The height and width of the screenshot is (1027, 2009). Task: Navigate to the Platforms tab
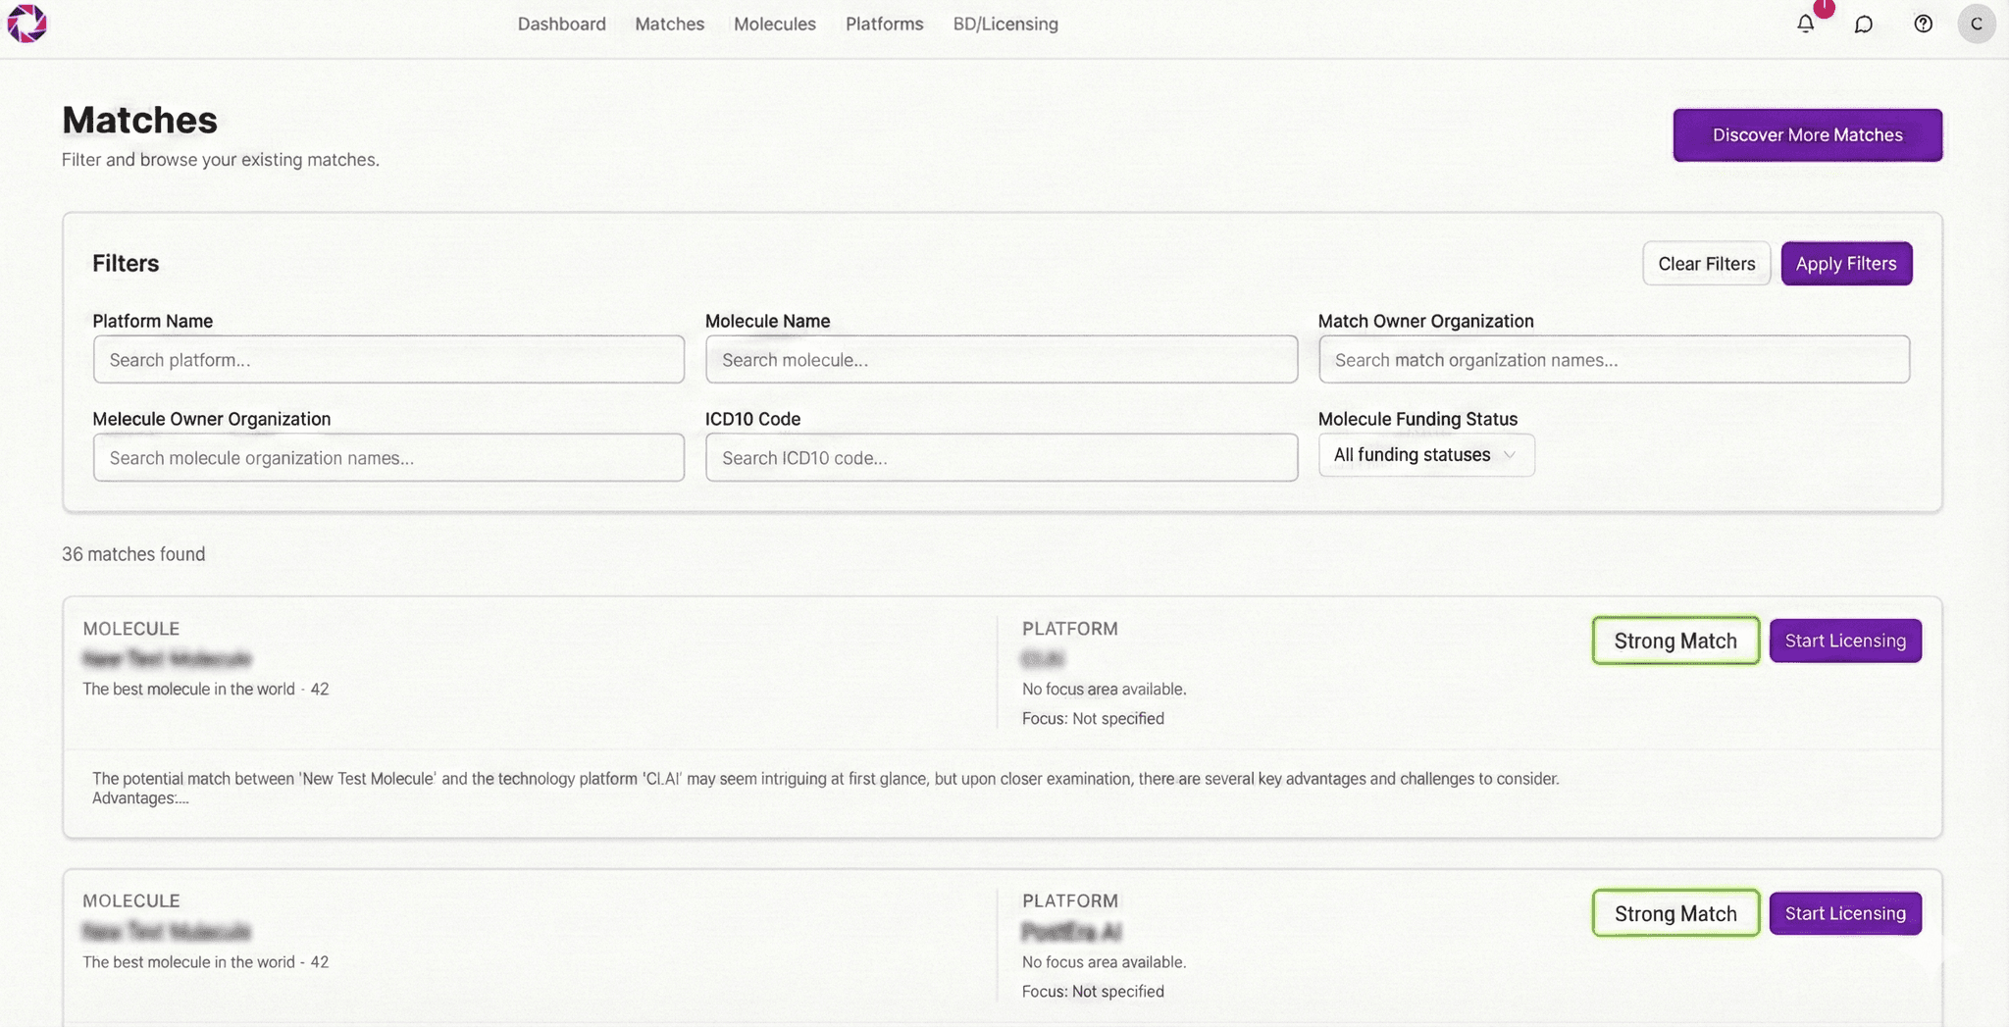[x=884, y=24]
